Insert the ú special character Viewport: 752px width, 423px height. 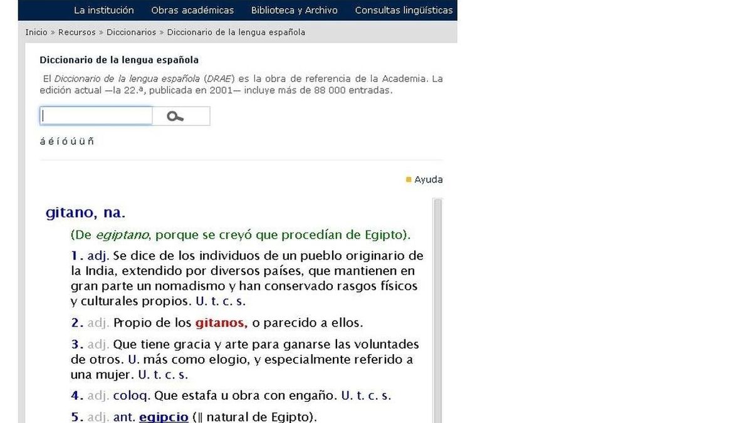coord(73,141)
